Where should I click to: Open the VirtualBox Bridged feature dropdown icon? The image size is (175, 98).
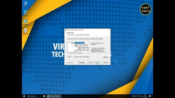click(x=79, y=47)
